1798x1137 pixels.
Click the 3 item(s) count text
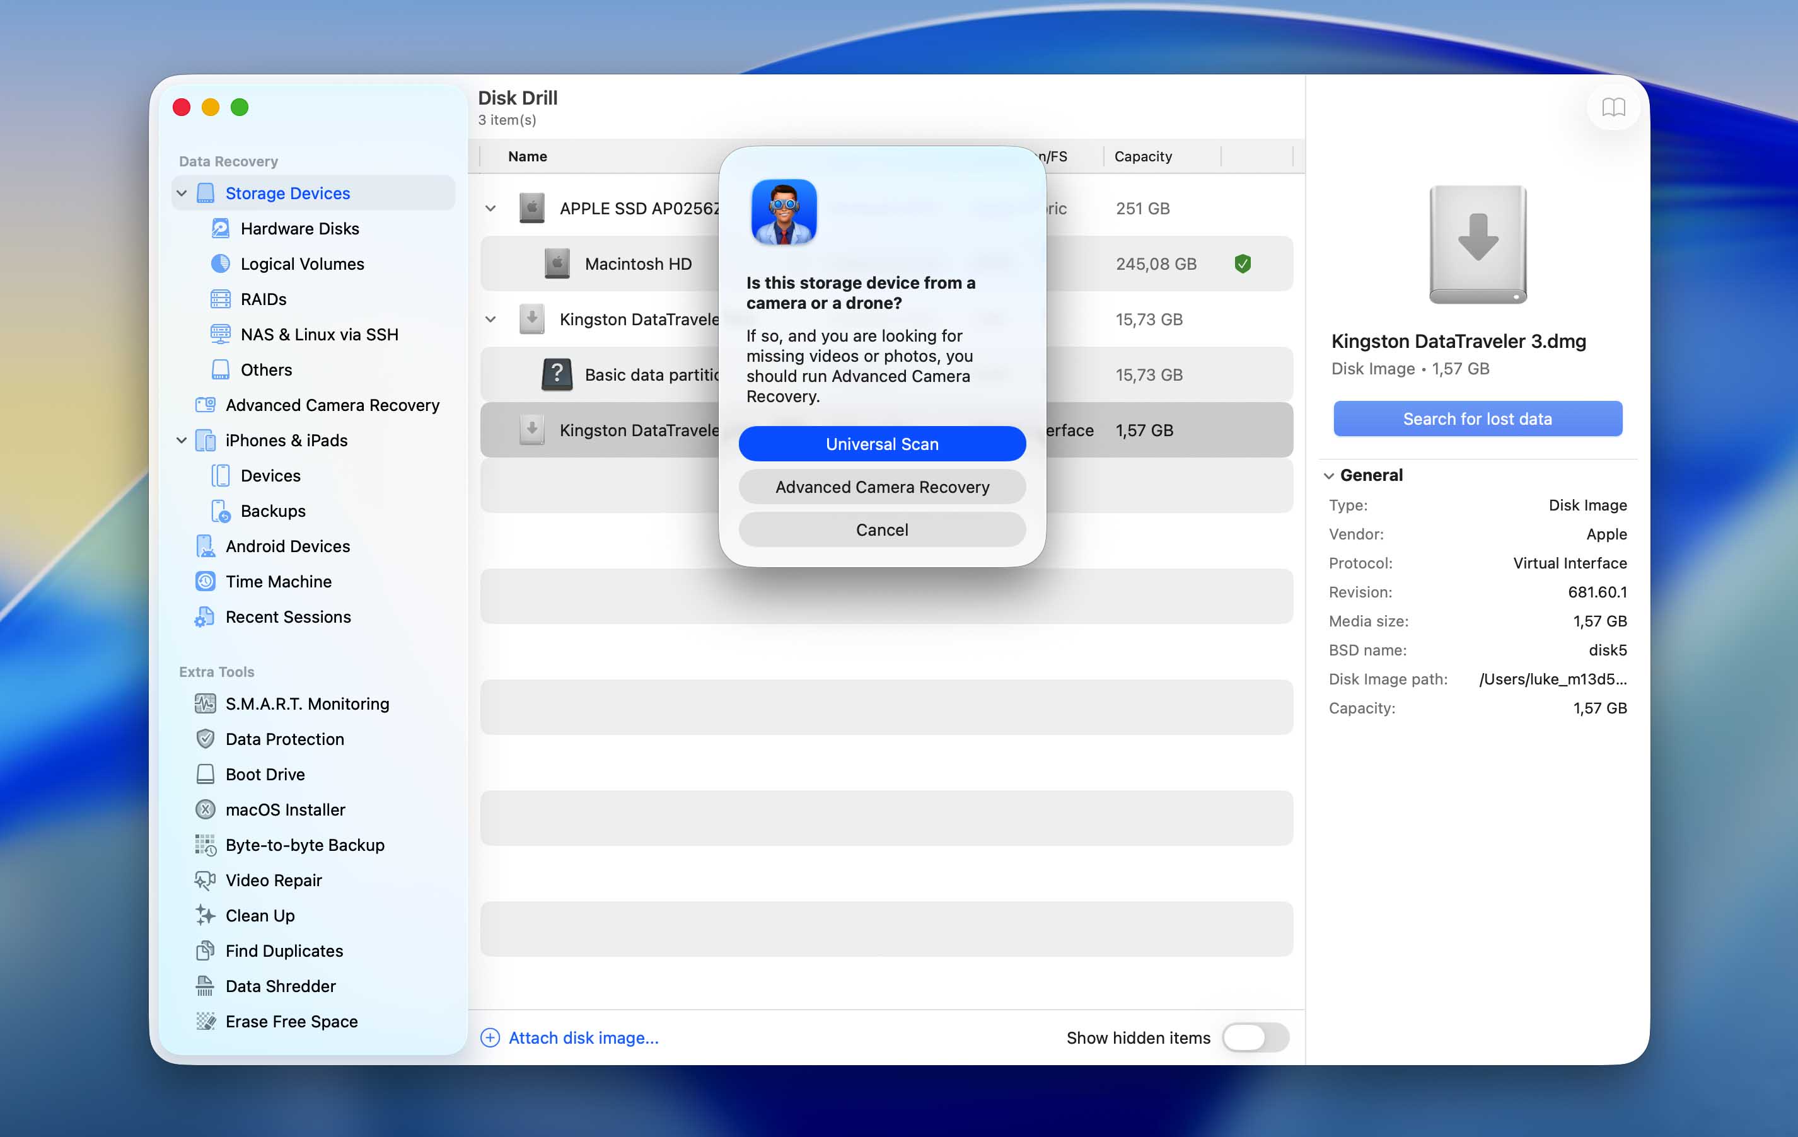pyautogui.click(x=507, y=120)
